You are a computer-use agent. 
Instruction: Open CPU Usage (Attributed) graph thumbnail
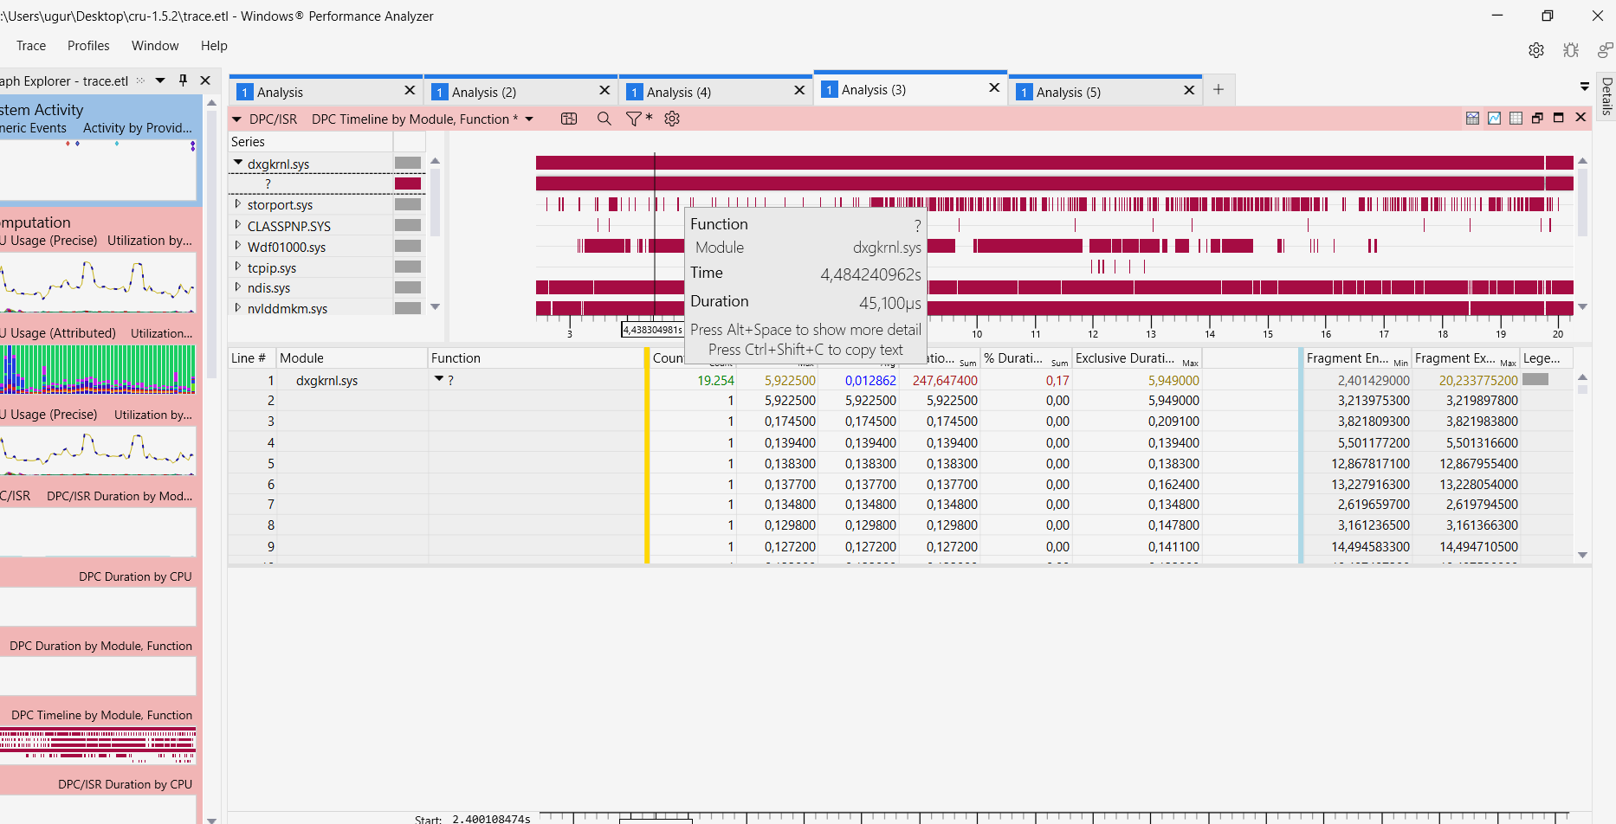98,370
